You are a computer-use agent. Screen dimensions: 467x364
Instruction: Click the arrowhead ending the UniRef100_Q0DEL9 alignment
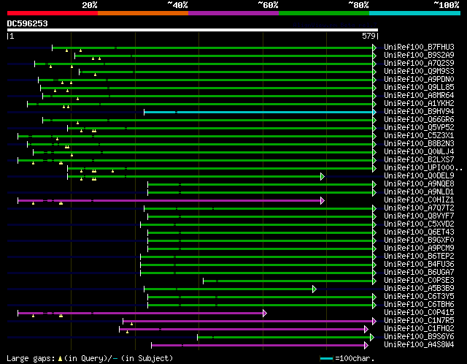(x=322, y=176)
